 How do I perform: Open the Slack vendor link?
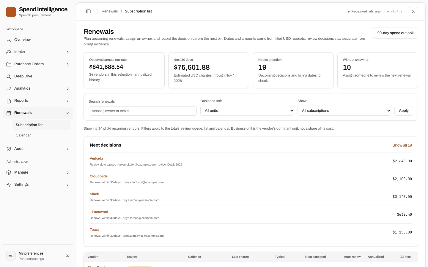click(94, 194)
